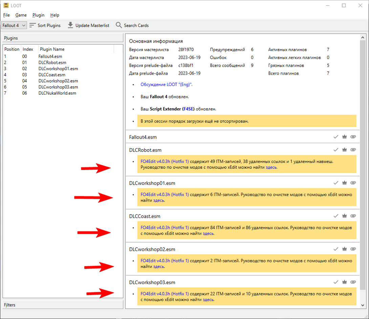Click the Position column header
The width and height of the screenshot is (369, 319).
point(12,49)
